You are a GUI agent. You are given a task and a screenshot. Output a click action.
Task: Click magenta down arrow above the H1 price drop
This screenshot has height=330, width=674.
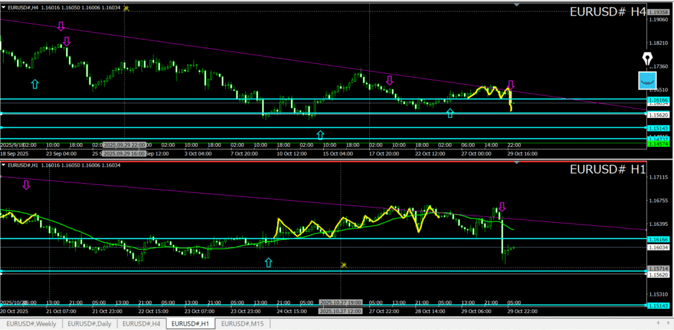502,207
